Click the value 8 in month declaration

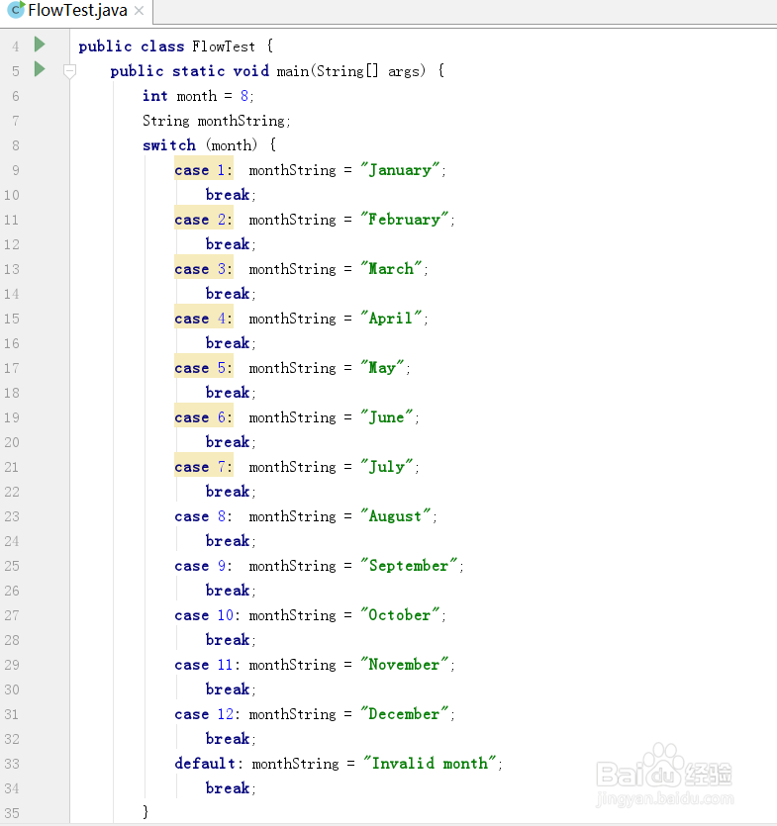tap(244, 96)
